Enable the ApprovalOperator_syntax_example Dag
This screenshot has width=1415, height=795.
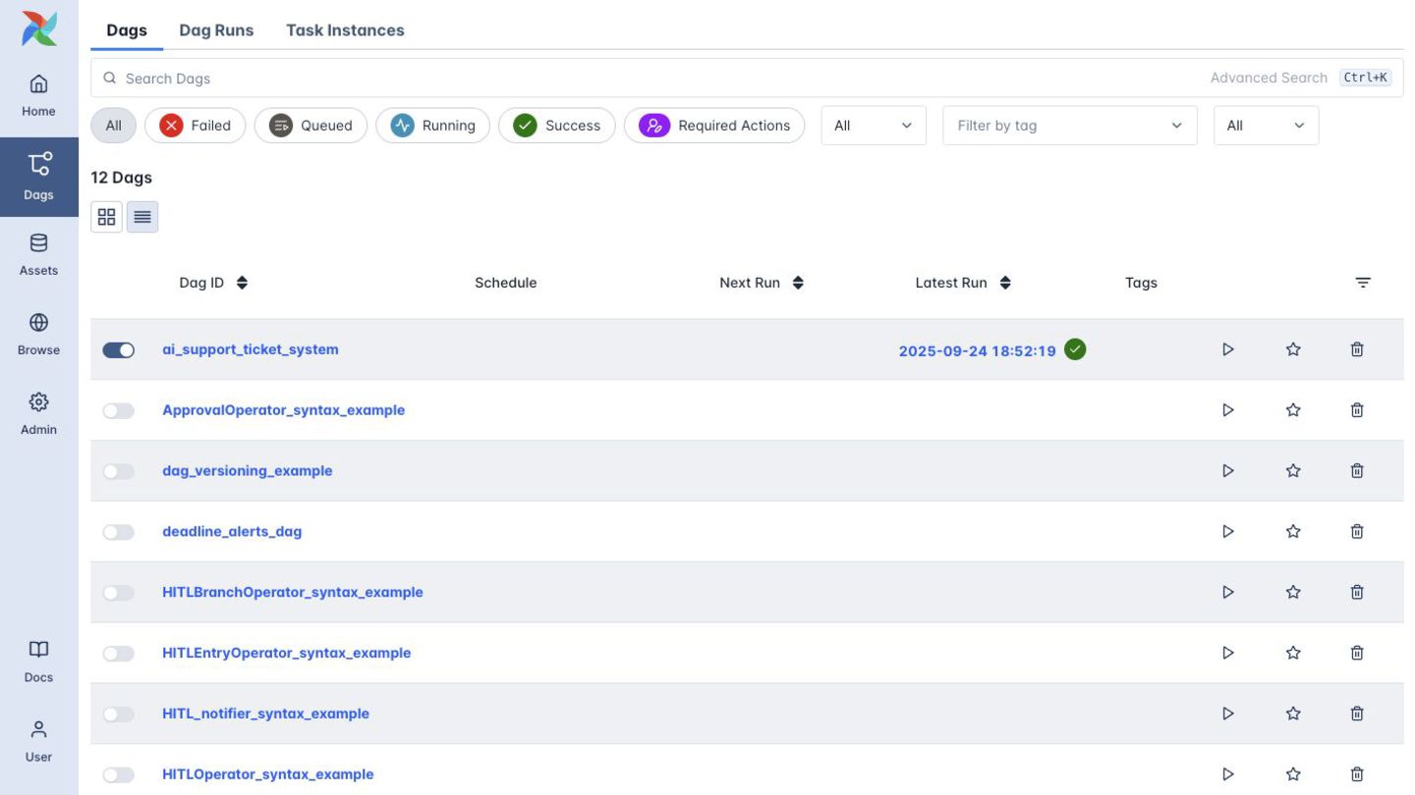[x=119, y=411]
